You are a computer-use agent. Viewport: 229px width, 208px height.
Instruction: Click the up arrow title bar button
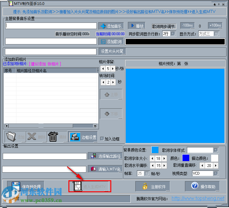pyautogui.click(x=219, y=4)
